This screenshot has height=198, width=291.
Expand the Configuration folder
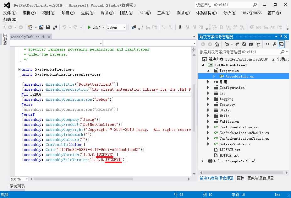(208, 88)
